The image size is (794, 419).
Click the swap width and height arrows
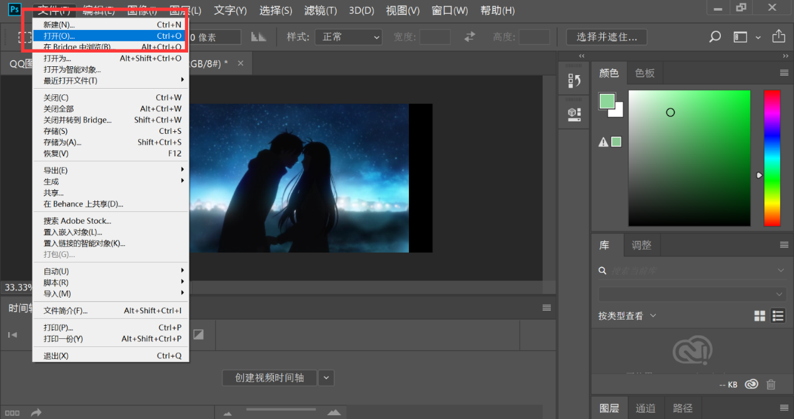[470, 37]
